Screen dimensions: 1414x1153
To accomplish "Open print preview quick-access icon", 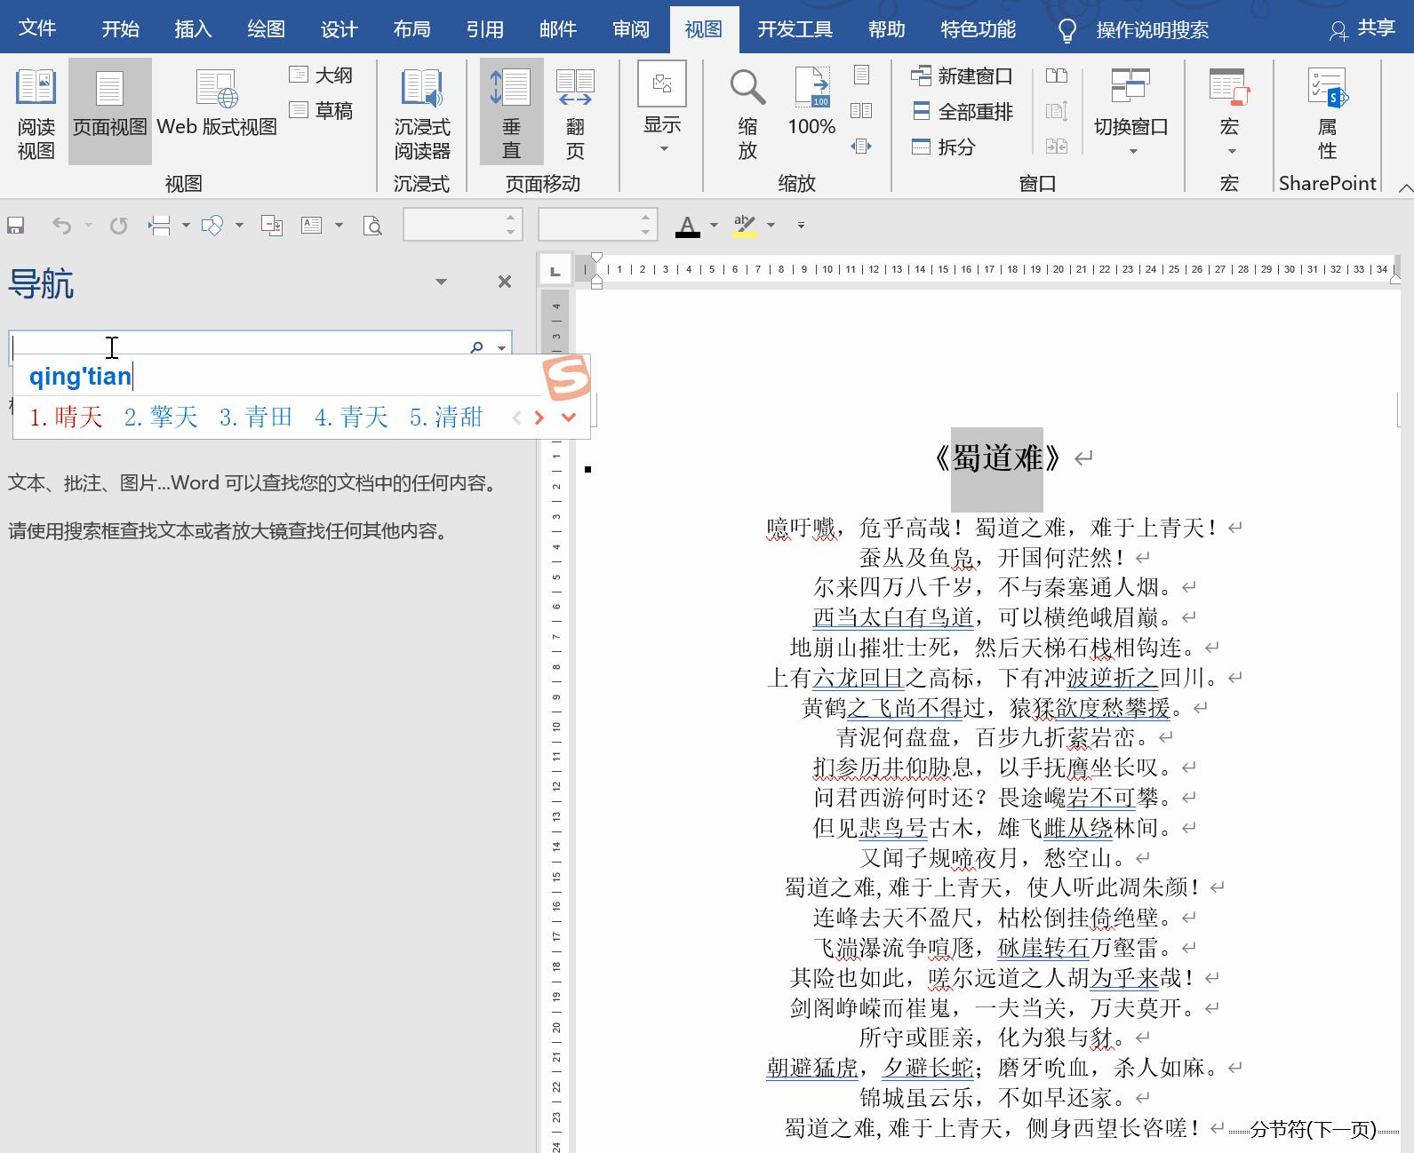I will [x=373, y=226].
